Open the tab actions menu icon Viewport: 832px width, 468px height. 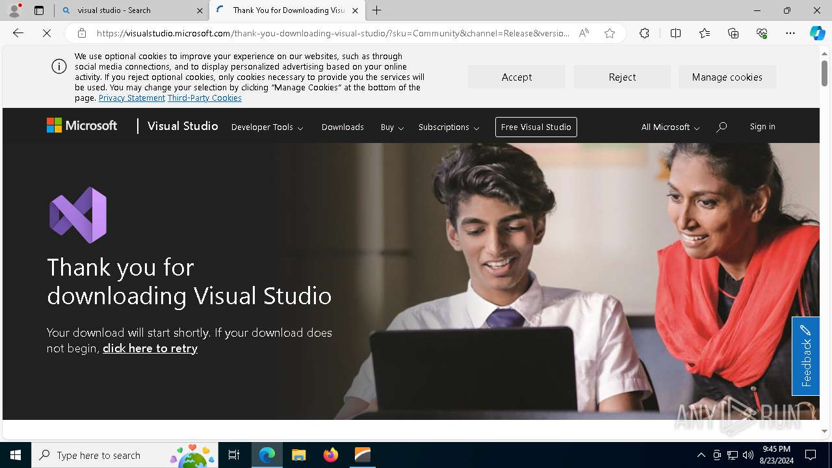(39, 10)
